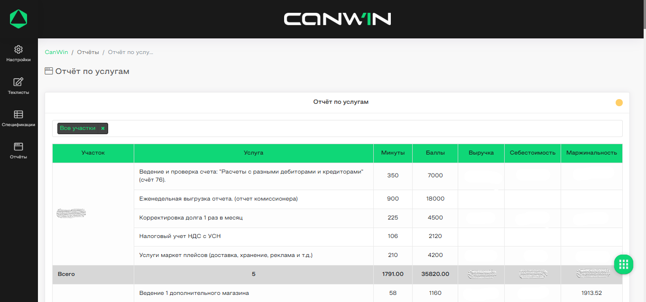
Task: Click inside the участки filter input field
Action: point(337,128)
